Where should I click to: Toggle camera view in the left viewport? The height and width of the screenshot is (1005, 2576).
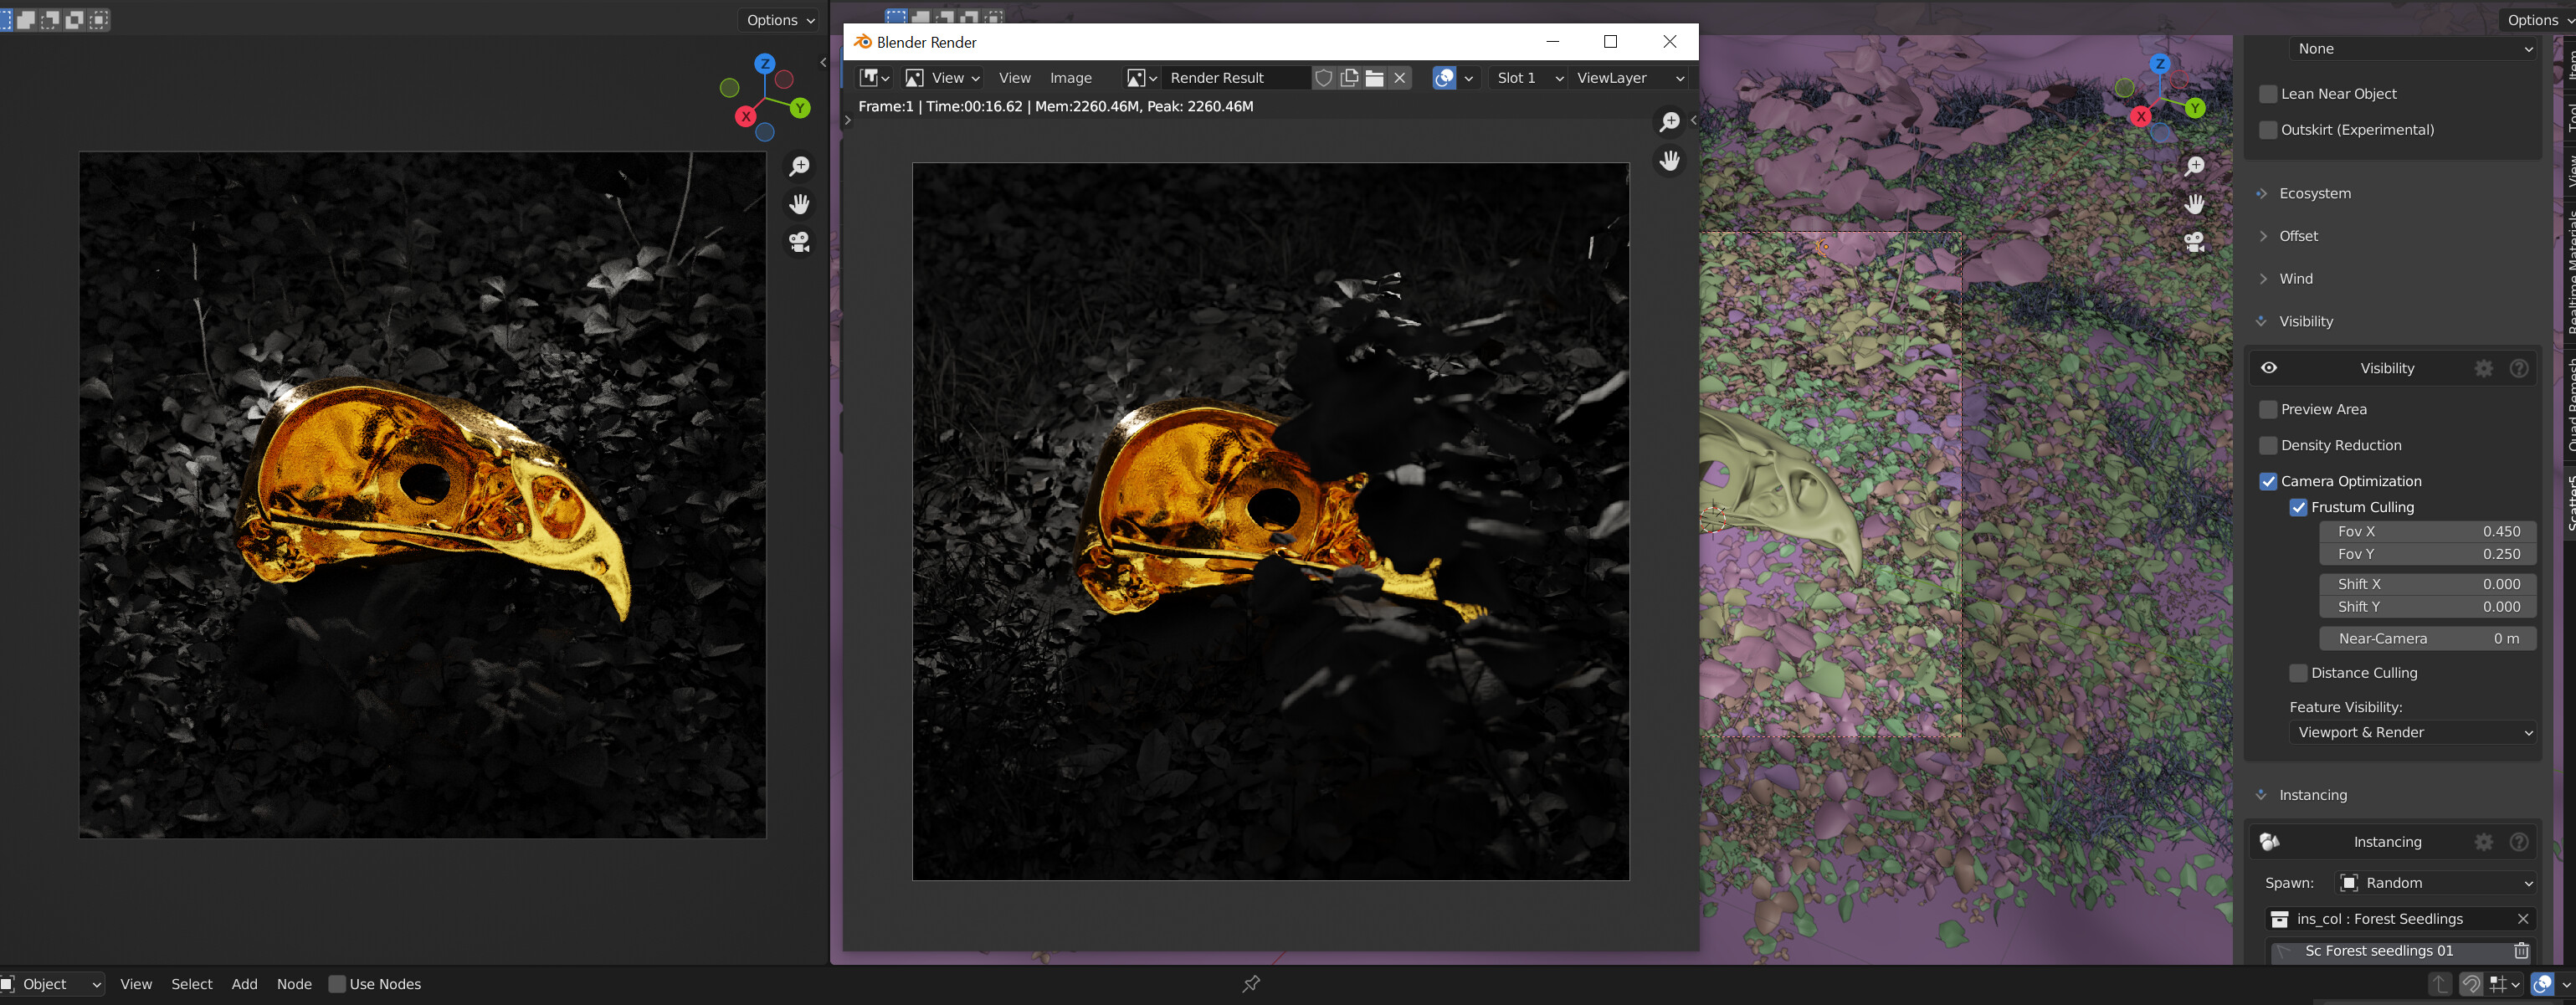click(799, 242)
